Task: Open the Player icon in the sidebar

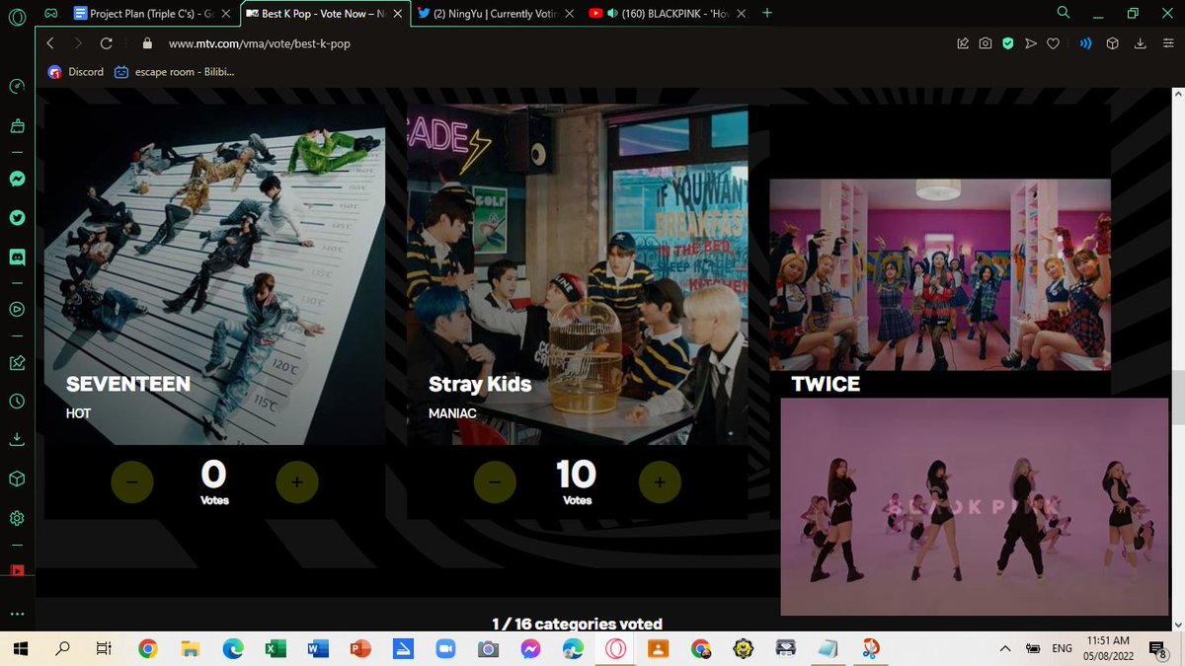Action: pos(17,309)
